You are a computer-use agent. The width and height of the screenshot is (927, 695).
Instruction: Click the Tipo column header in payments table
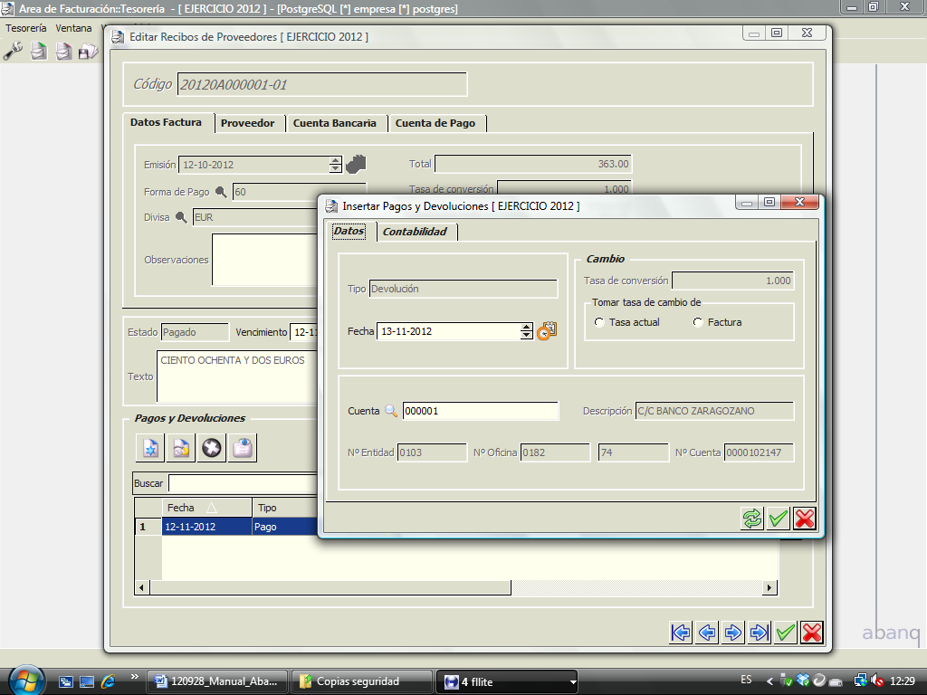285,508
